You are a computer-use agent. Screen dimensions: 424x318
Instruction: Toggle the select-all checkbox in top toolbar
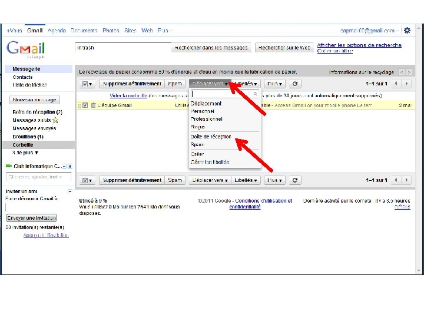(85, 84)
